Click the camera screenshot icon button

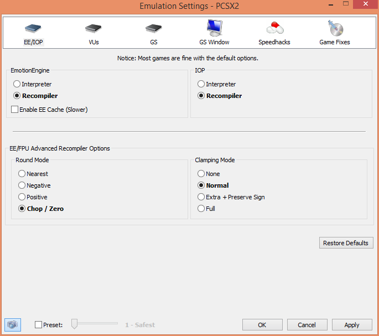(x=13, y=324)
